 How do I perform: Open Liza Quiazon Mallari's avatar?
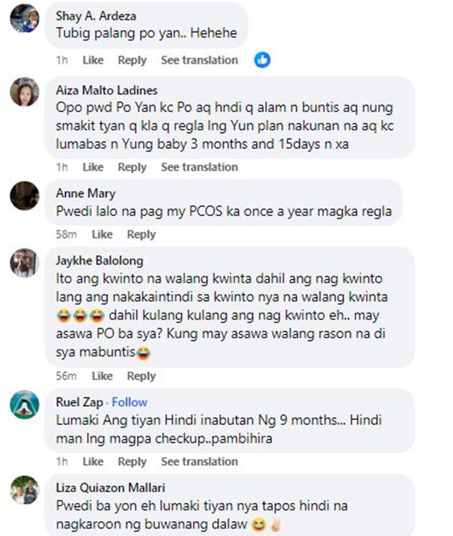[x=24, y=490]
